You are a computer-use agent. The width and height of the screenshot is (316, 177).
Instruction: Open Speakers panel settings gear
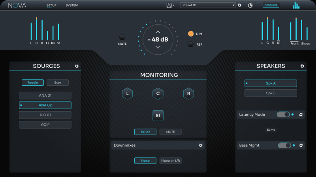[x=302, y=66]
